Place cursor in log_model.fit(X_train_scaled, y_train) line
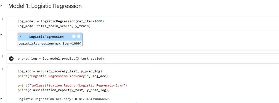The height and width of the screenshot is (103, 279). point(54,26)
